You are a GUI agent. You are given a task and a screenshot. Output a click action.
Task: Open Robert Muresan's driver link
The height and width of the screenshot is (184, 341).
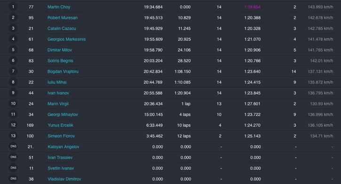tap(63, 17)
